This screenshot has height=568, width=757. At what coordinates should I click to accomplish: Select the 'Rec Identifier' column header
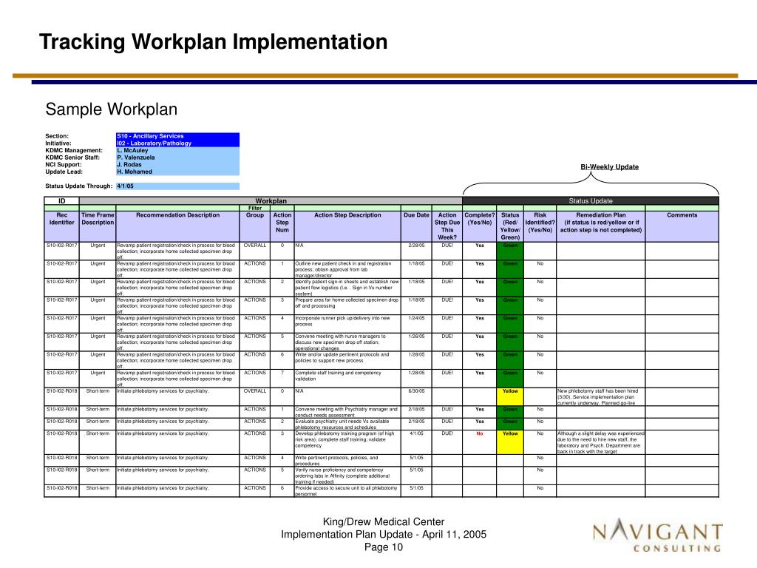(62, 226)
